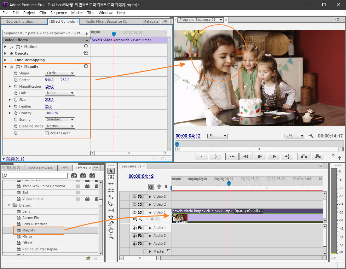
Task: Open the Blending Mode dropdown
Action: click(60, 126)
